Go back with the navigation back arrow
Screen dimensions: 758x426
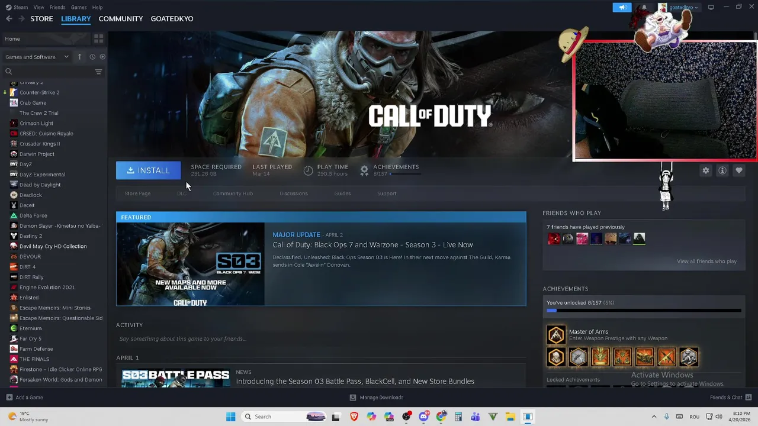(x=9, y=19)
